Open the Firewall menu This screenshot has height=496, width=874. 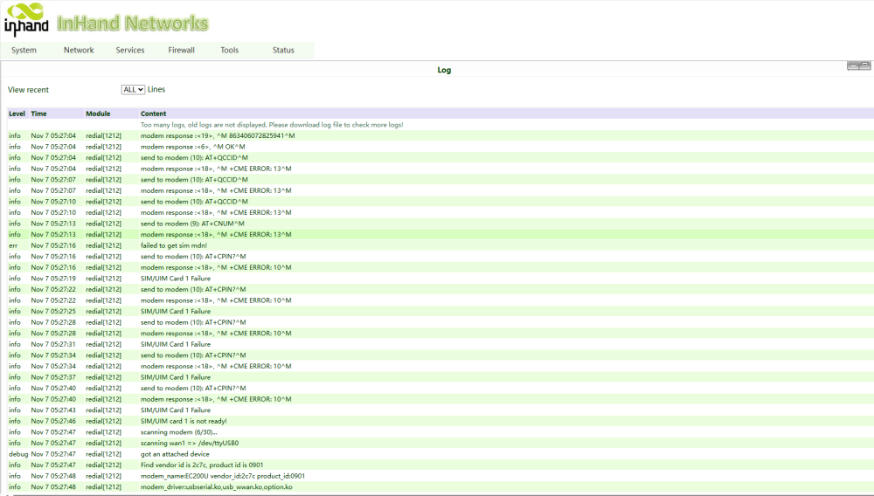pos(181,51)
